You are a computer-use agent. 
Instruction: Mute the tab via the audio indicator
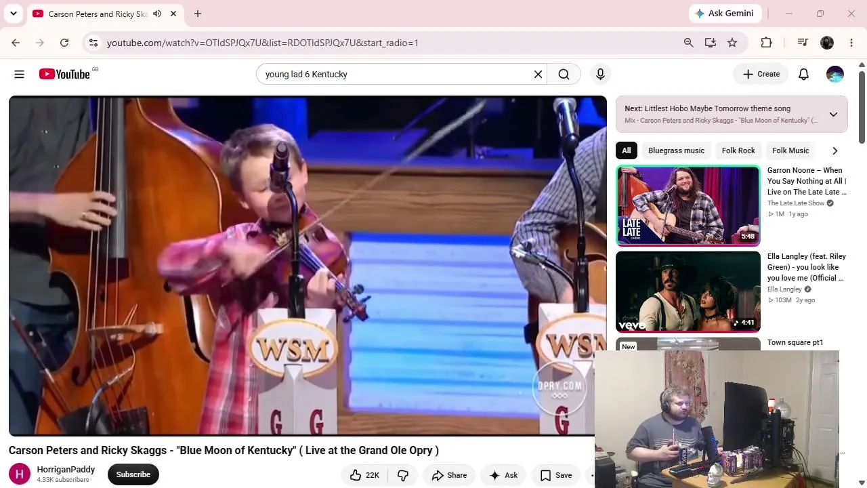pyautogui.click(x=157, y=14)
